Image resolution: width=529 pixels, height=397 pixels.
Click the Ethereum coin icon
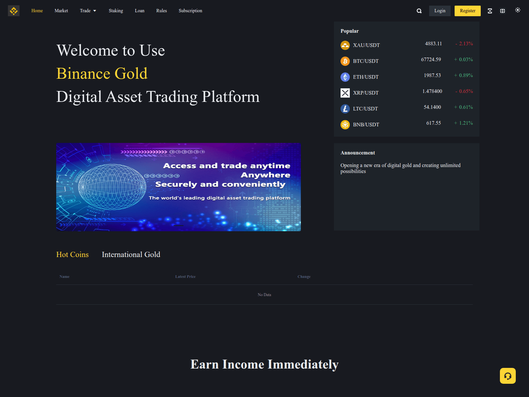345,77
